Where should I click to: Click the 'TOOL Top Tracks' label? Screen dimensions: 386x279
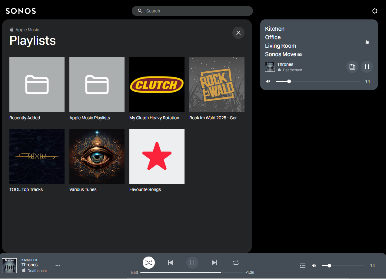pos(26,189)
